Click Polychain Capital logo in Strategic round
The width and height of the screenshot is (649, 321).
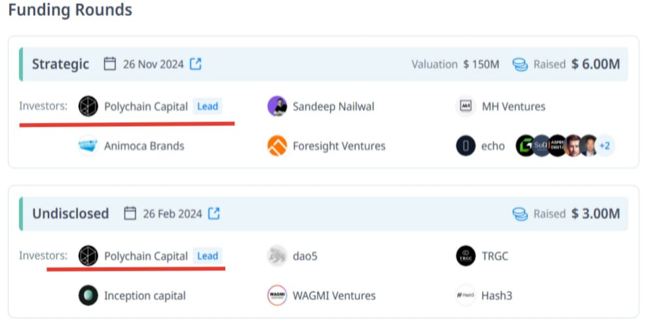point(88,106)
